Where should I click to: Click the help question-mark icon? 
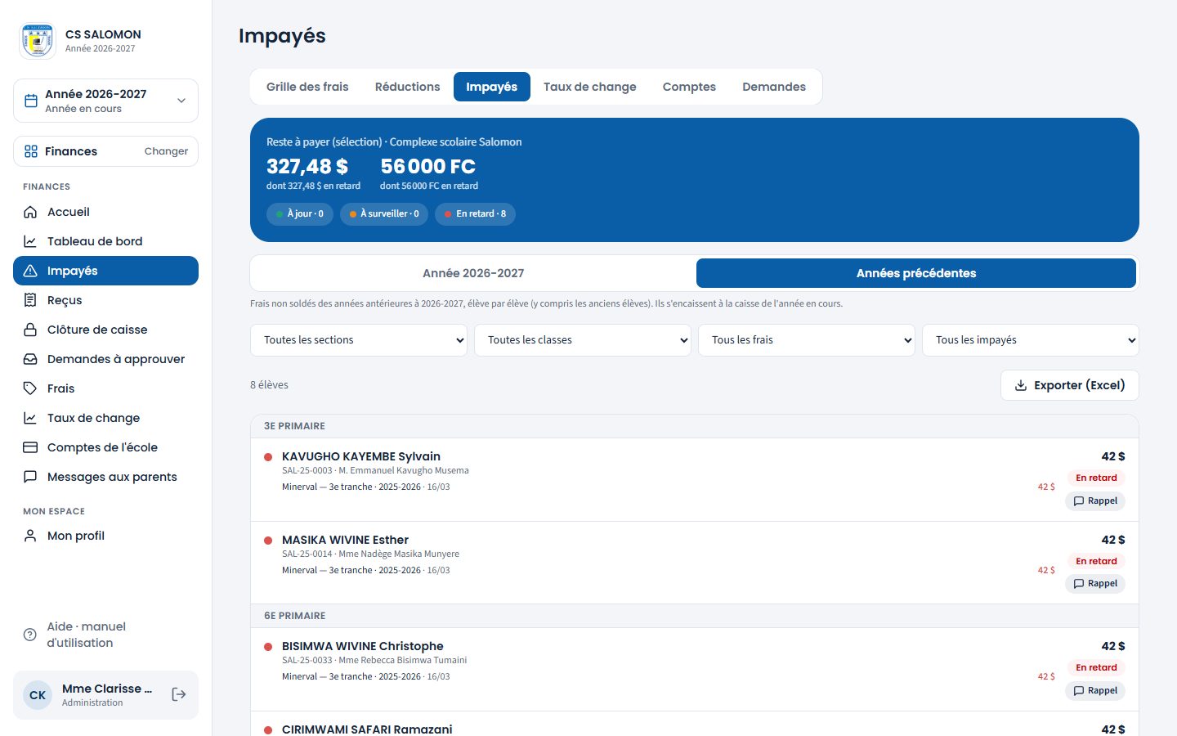pyautogui.click(x=30, y=635)
